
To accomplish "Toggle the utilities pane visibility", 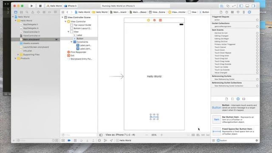I will tap(253, 6).
